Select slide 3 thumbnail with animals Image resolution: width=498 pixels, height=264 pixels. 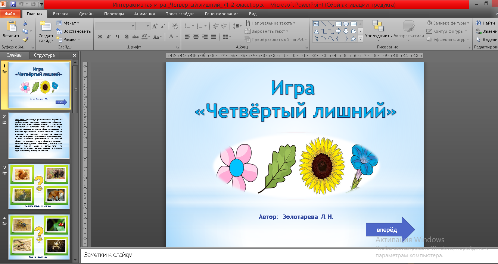(x=39, y=187)
